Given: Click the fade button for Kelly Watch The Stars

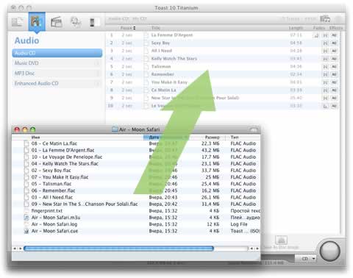Looking at the screenshot, I should tap(325, 59).
